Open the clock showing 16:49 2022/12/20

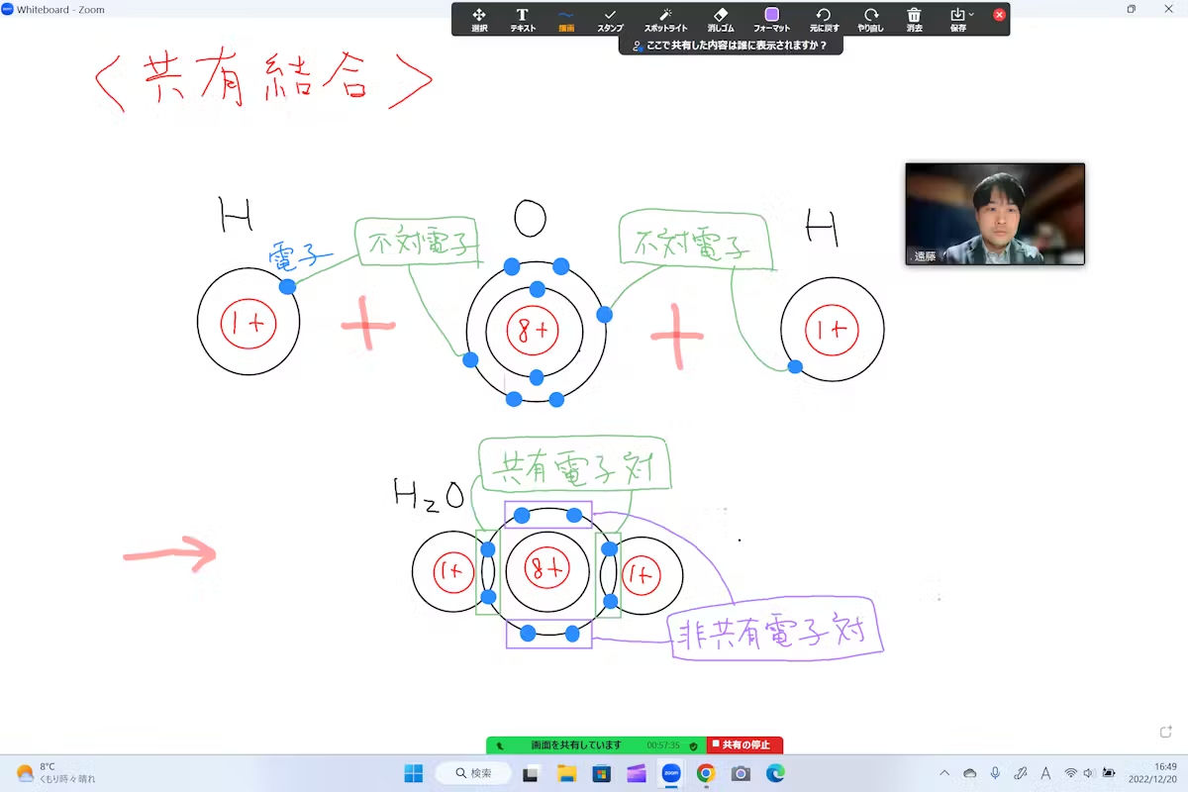pyautogui.click(x=1153, y=773)
